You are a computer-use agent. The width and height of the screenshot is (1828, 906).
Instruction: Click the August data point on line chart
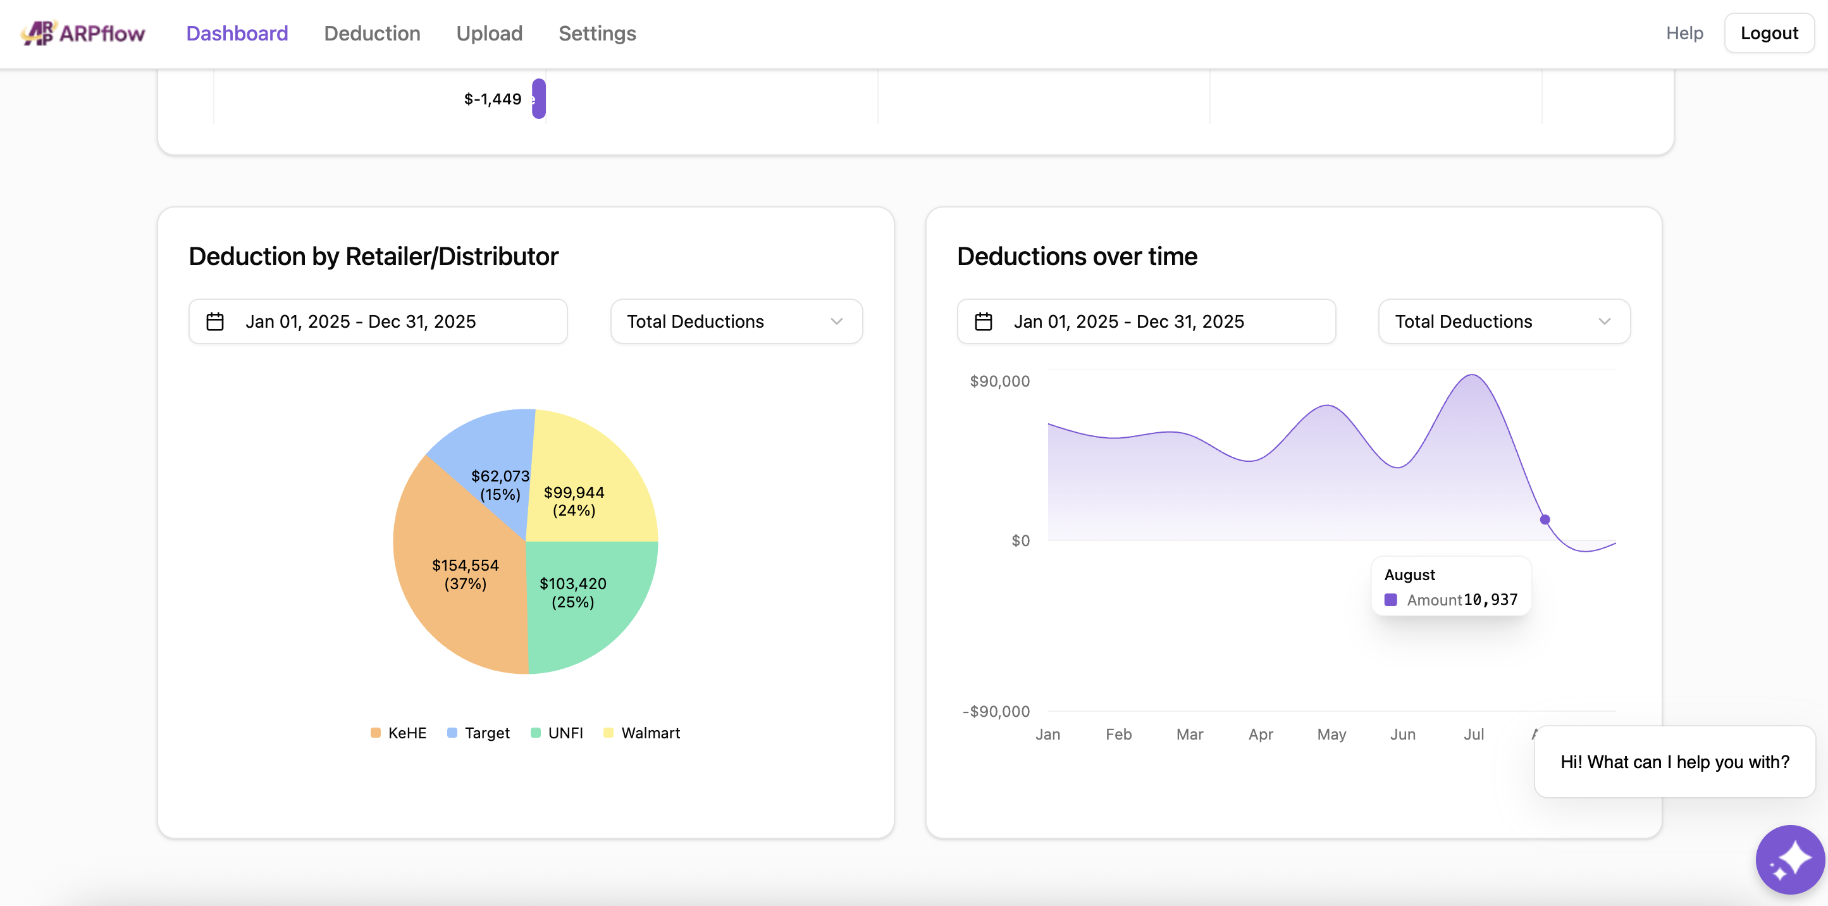point(1545,519)
